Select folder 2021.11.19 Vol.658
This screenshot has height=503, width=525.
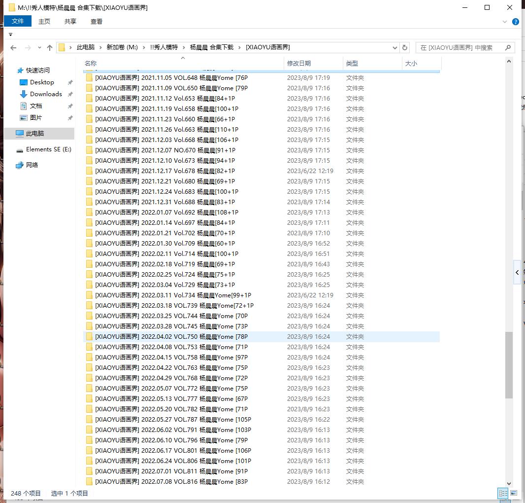click(261, 109)
